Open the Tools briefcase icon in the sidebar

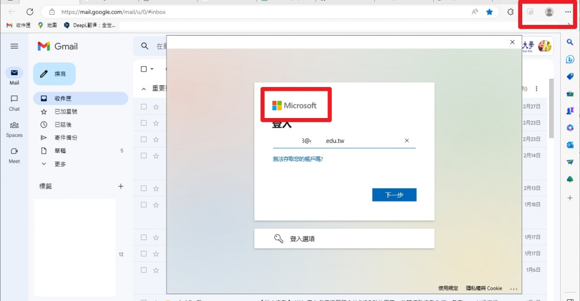pos(570,93)
